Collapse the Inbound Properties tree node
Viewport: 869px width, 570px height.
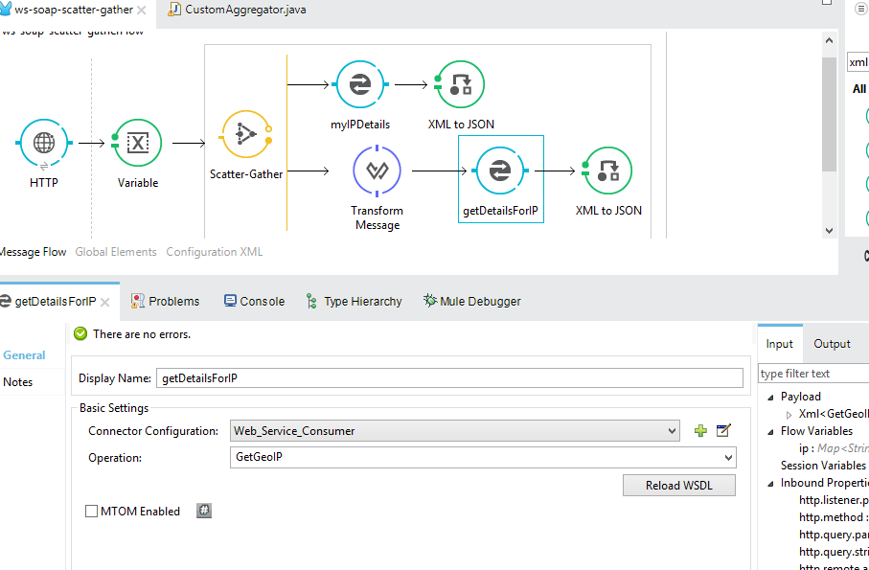[769, 483]
